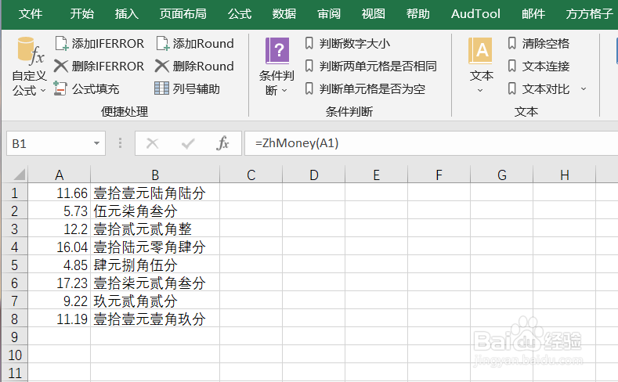Switch to the 公式 tab
The width and height of the screenshot is (618, 382).
[240, 14]
